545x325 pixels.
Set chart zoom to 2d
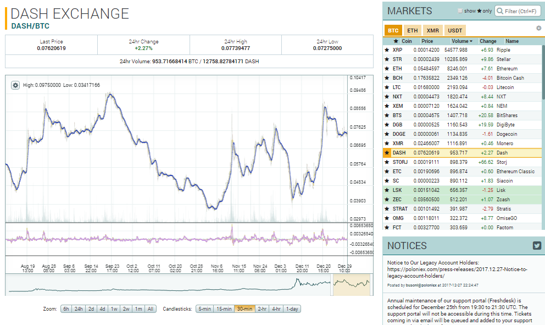pos(91,309)
